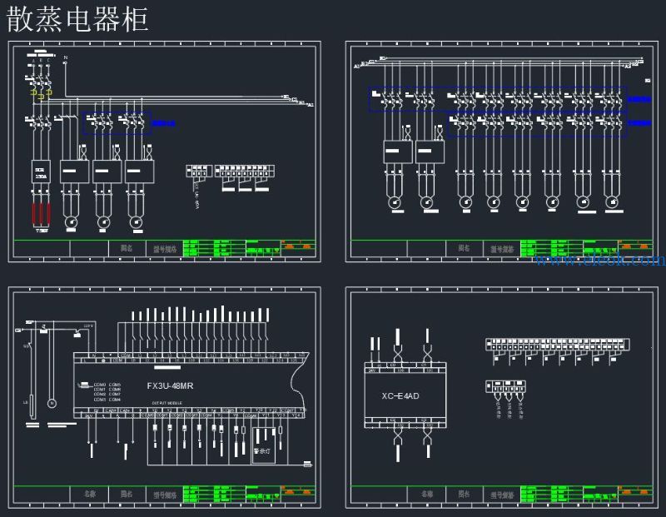Click the 警示灯 label in PLC sheet
Image resolution: width=666 pixels, height=517 pixels.
pyautogui.click(x=261, y=450)
